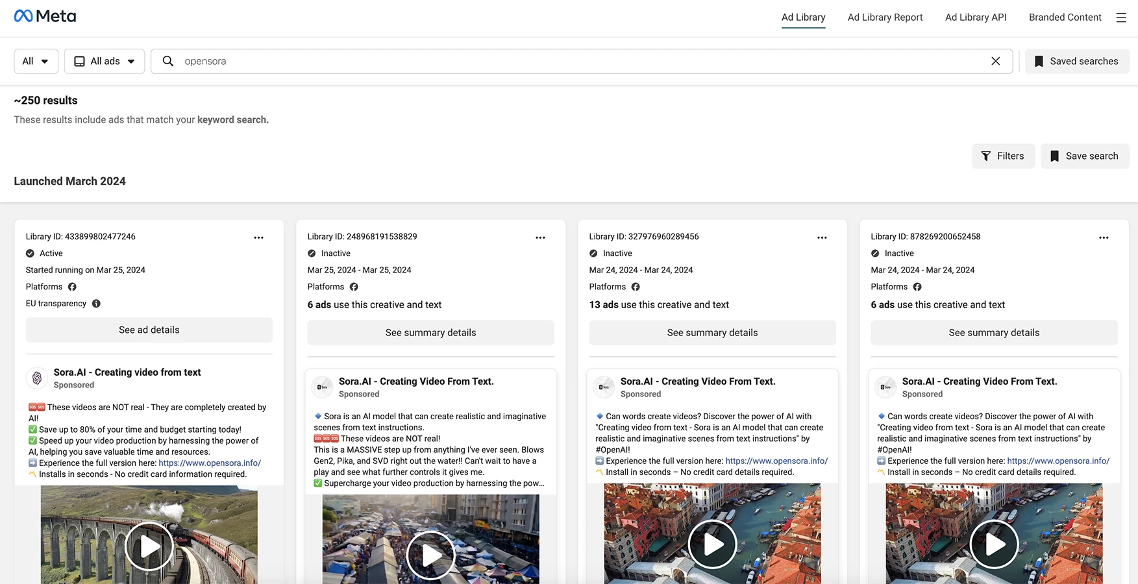Click Inactive status icon on ad 327976960289456
Screen dimensions: 1138x584
593,254
